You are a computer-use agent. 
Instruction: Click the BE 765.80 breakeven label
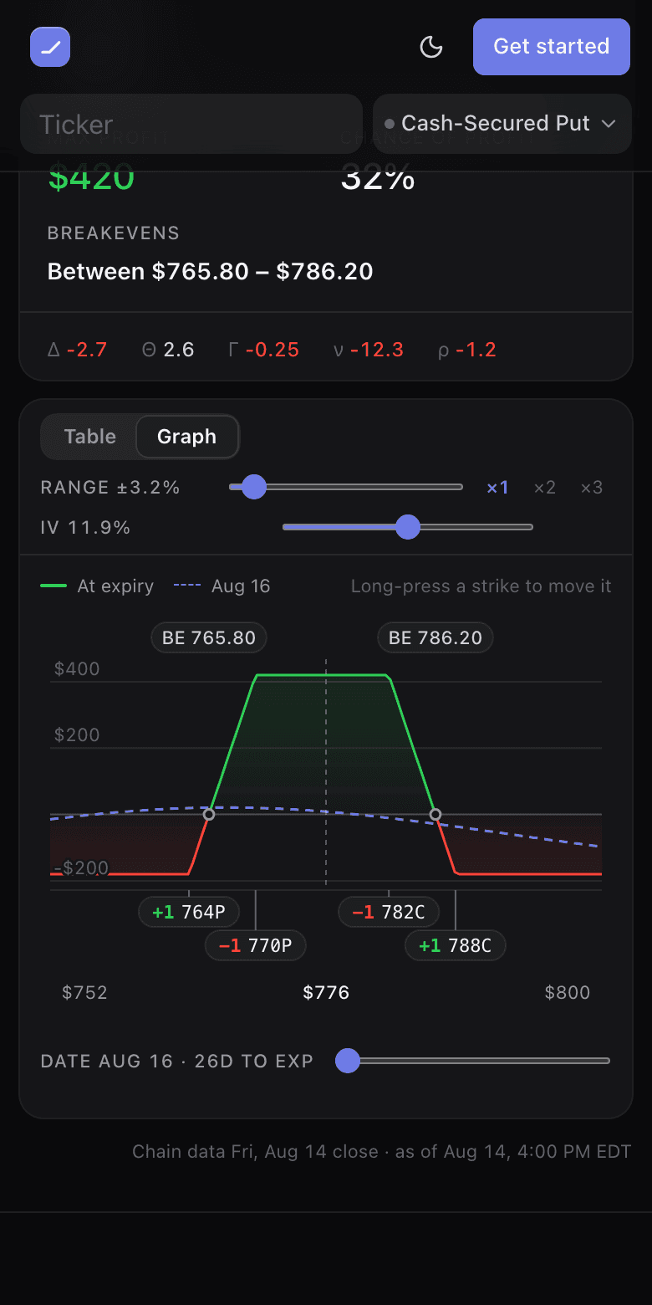(209, 637)
